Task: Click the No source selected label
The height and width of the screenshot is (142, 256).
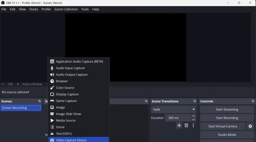Action: pyautogui.click(x=15, y=92)
